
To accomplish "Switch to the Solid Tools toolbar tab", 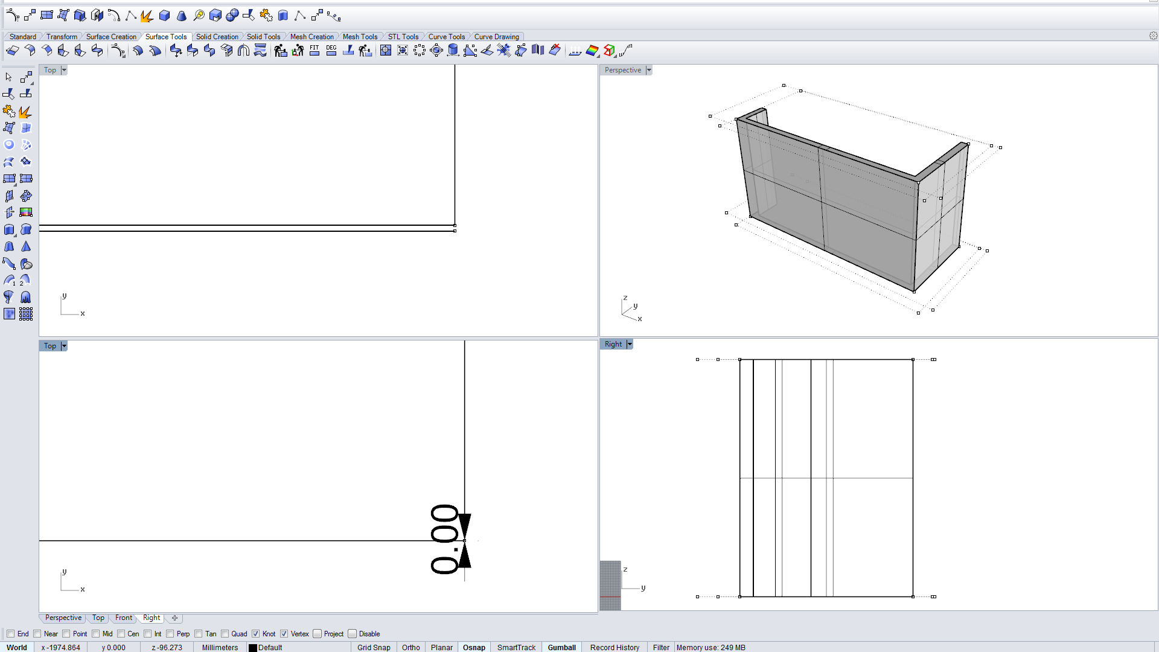I will pos(263,37).
